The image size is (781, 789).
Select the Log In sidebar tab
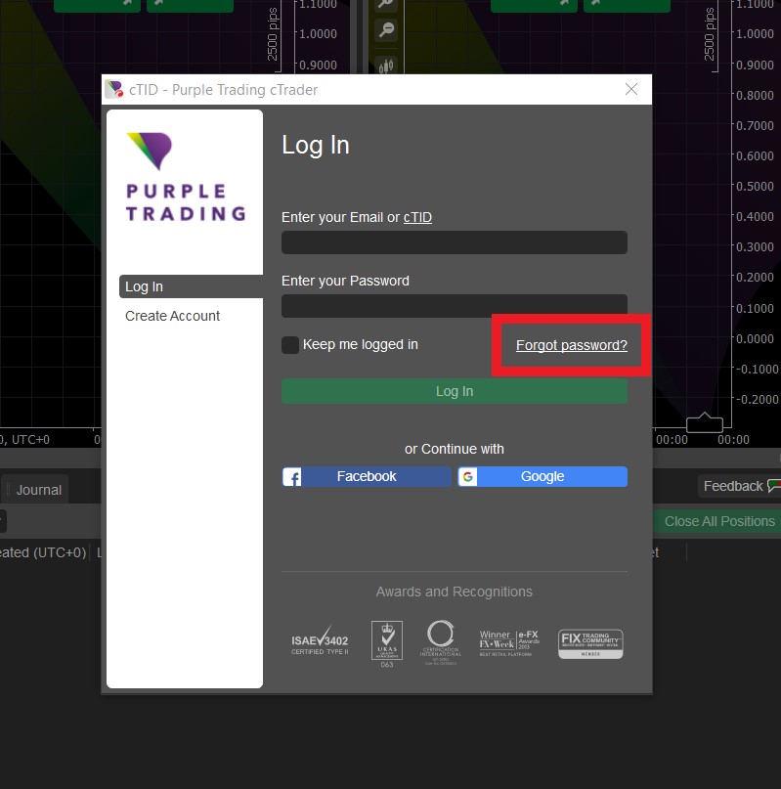[x=192, y=286]
